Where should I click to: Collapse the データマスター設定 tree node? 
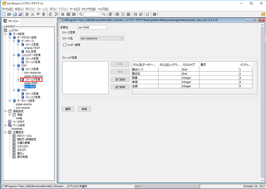(x=10, y=37)
